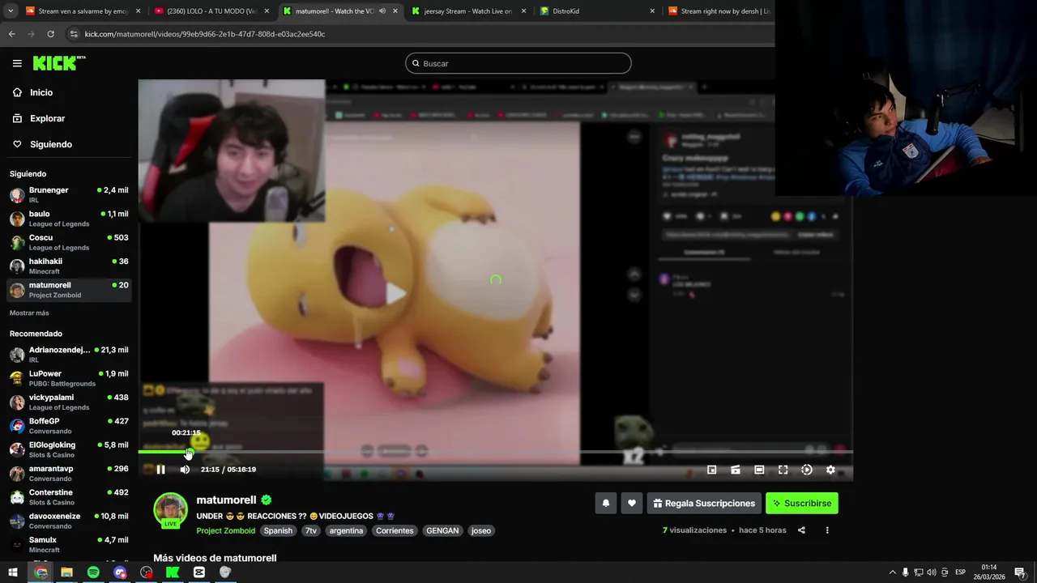Viewport: 1037px width, 583px height.
Task: Click the Kick logo
Action: pyautogui.click(x=58, y=63)
